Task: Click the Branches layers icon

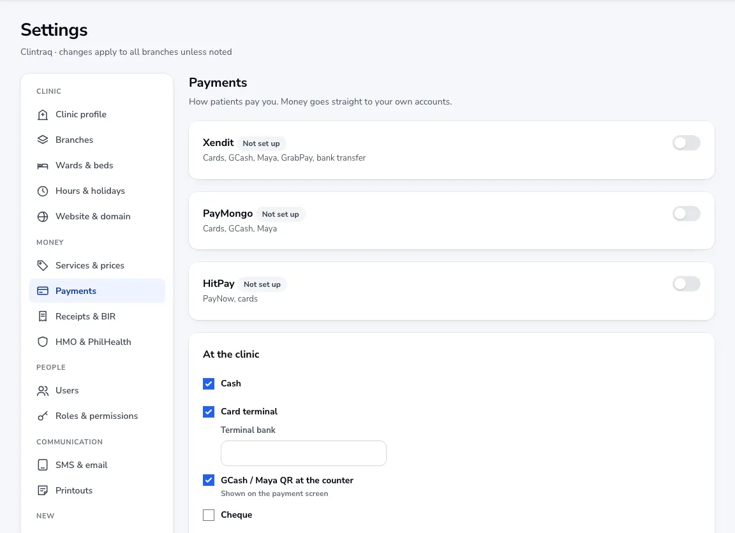Action: click(43, 140)
